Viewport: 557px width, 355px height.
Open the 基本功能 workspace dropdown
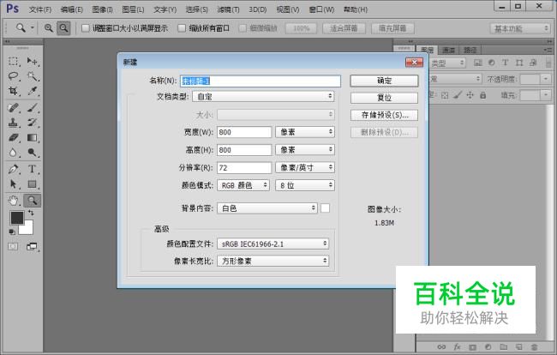520,28
